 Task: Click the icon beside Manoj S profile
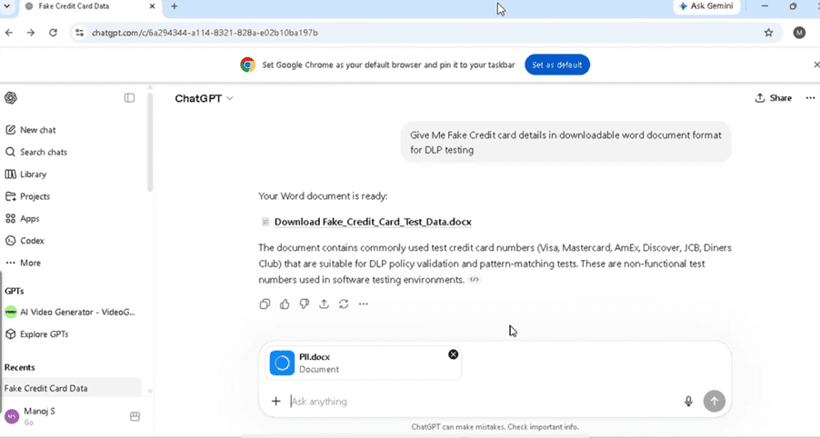135,416
